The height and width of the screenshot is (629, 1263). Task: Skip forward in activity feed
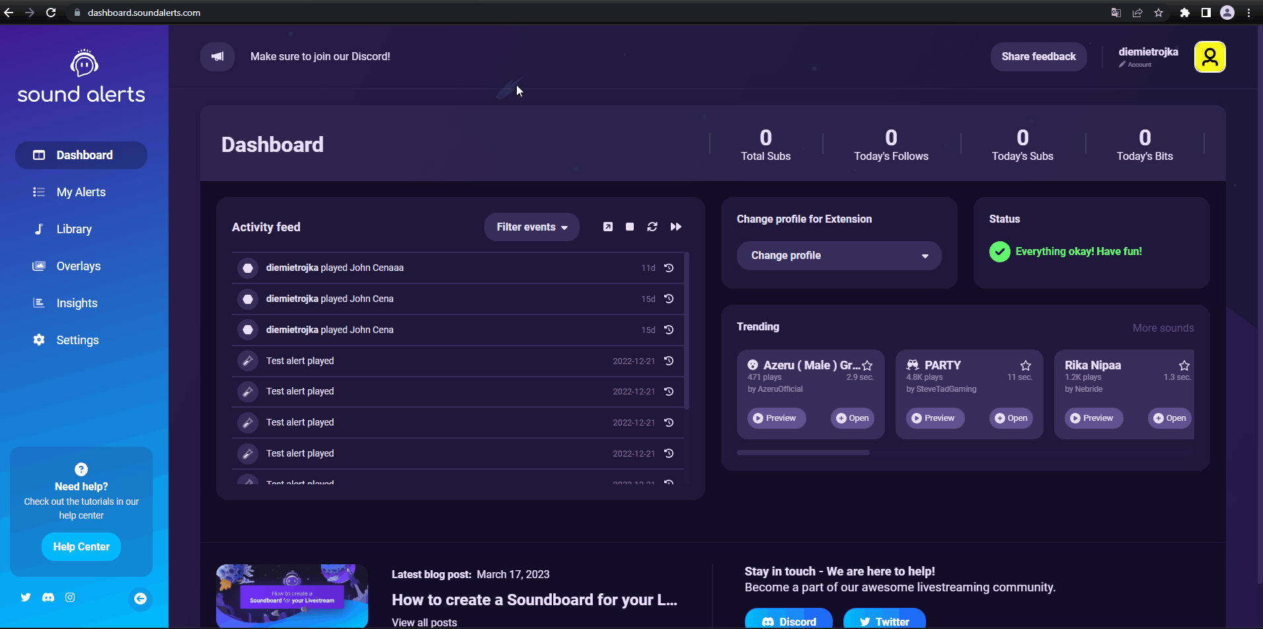(x=676, y=227)
